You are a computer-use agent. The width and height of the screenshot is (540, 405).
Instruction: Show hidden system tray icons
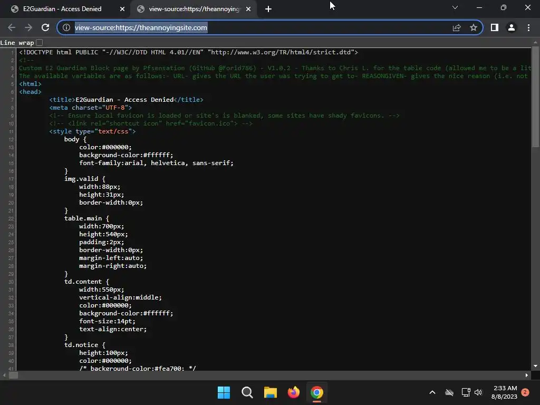tap(432, 392)
